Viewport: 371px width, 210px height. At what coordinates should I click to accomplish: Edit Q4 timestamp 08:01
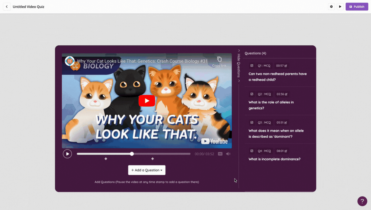pyautogui.click(x=282, y=151)
